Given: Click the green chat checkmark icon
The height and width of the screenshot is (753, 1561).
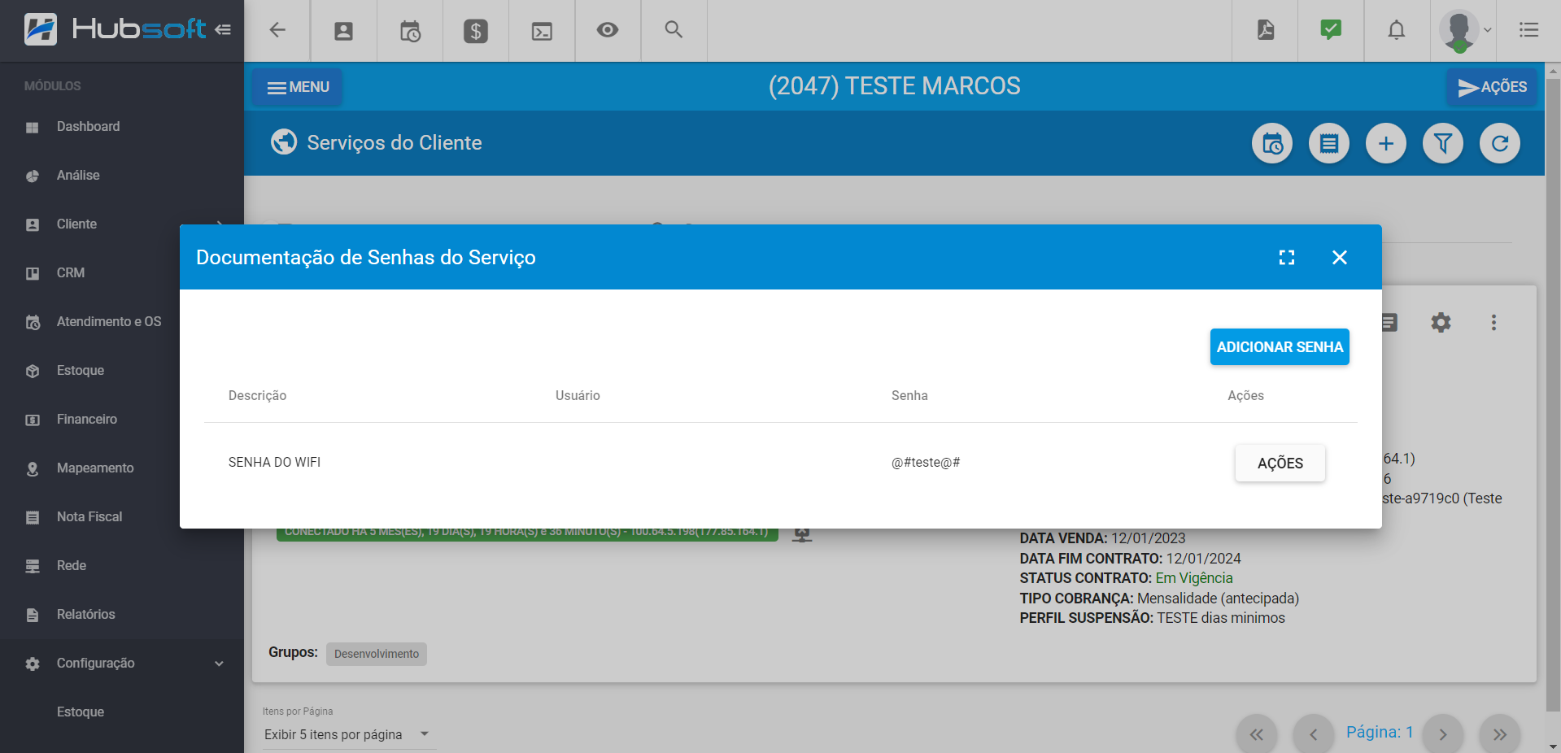Looking at the screenshot, I should click(1331, 30).
